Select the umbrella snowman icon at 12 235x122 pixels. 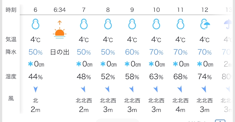click(205, 25)
